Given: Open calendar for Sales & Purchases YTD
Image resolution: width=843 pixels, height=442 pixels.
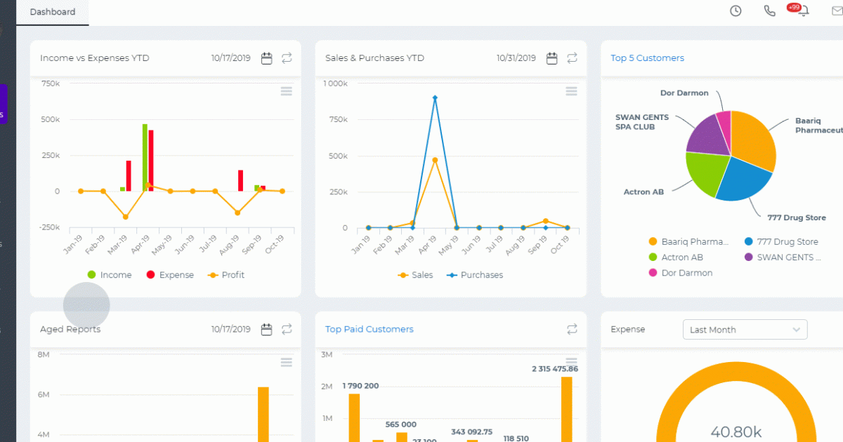Looking at the screenshot, I should point(552,58).
